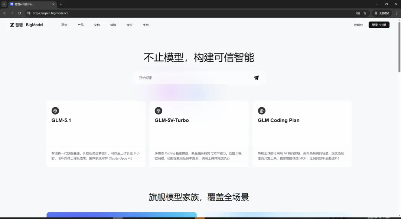Click the 控制台 link
The height and width of the screenshot is (219, 401).
pos(358,25)
